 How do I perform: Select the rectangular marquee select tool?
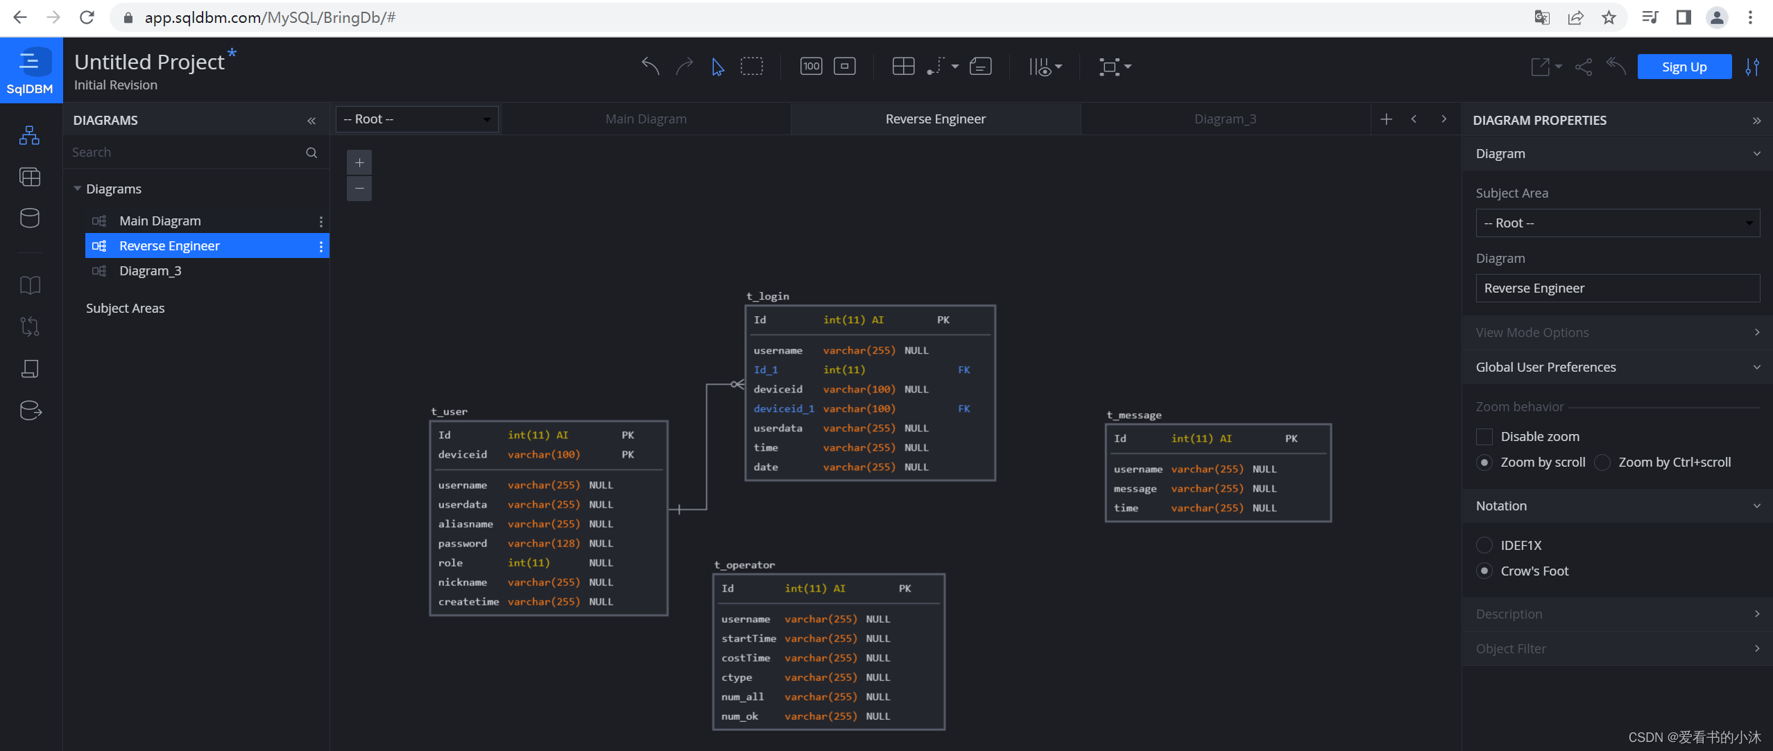752,67
